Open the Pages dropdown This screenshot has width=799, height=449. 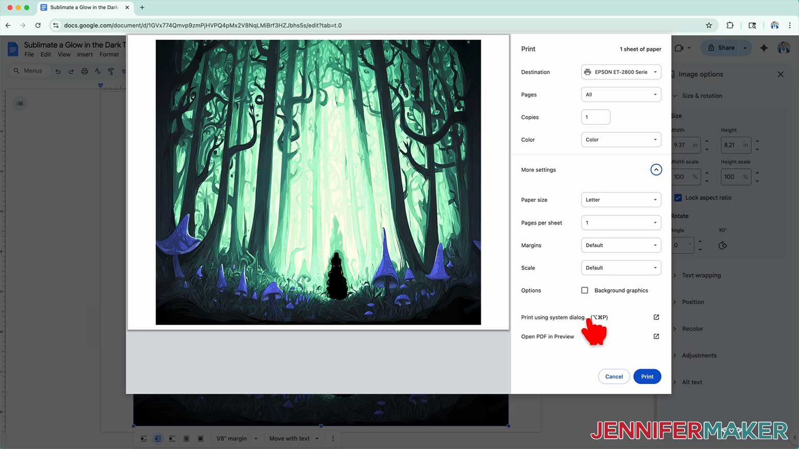(621, 94)
